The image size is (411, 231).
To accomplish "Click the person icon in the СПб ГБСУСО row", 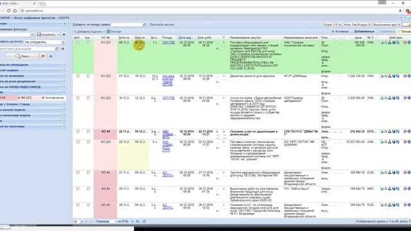I will (390, 132).
